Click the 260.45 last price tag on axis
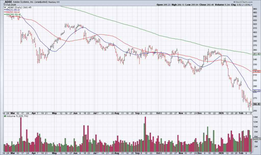The image size is (261, 155). (256, 104)
